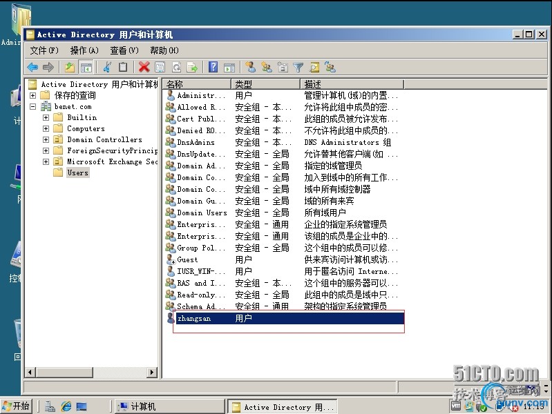Launch Internet Explorer quick launch icon
This screenshot has height=414, width=552.
(66, 406)
